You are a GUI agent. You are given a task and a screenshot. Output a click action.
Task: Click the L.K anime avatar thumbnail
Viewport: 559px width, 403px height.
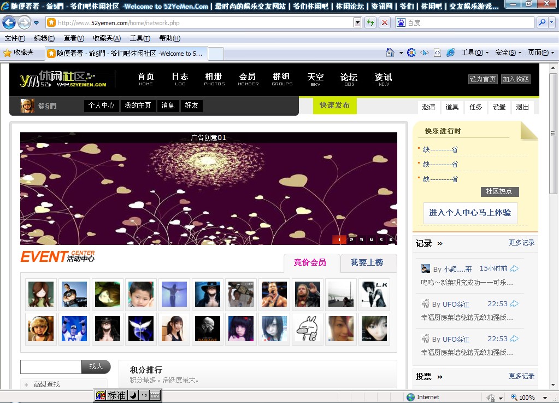coord(374,294)
